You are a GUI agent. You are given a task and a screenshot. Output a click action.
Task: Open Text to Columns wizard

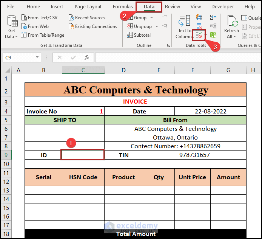[x=184, y=27]
